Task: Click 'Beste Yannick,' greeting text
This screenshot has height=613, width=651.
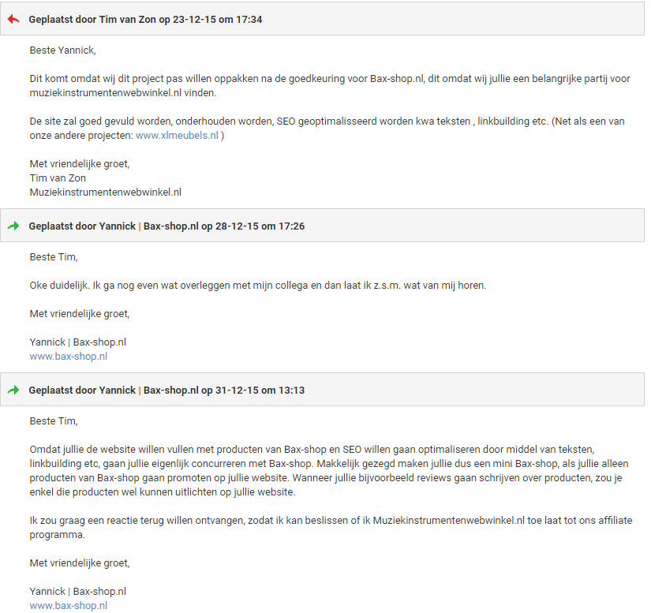Action: pyautogui.click(x=62, y=50)
